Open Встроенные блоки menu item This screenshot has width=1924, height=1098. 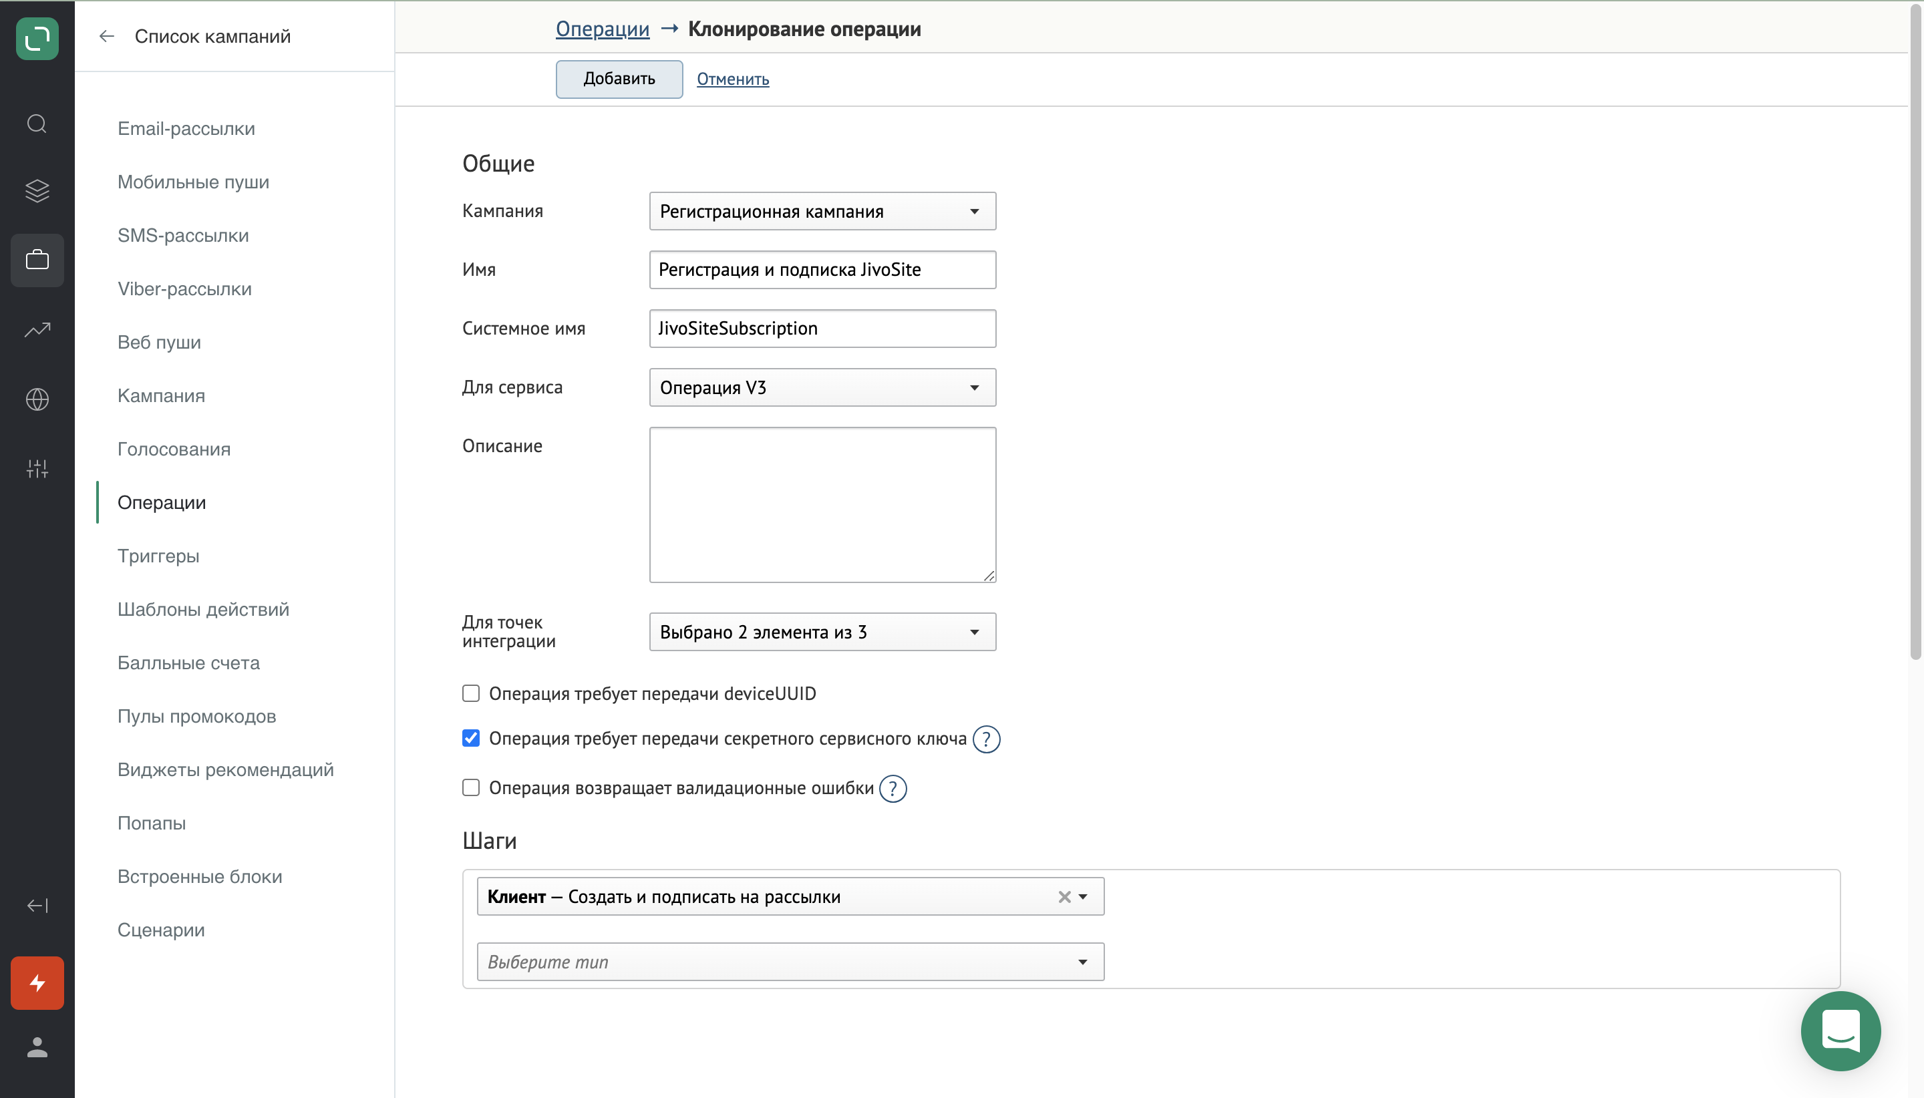pos(200,877)
